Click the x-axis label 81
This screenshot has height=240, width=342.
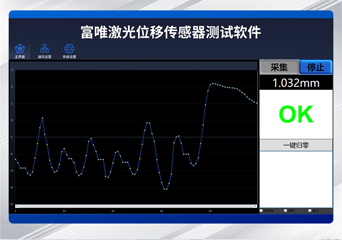pyautogui.click(x=210, y=211)
